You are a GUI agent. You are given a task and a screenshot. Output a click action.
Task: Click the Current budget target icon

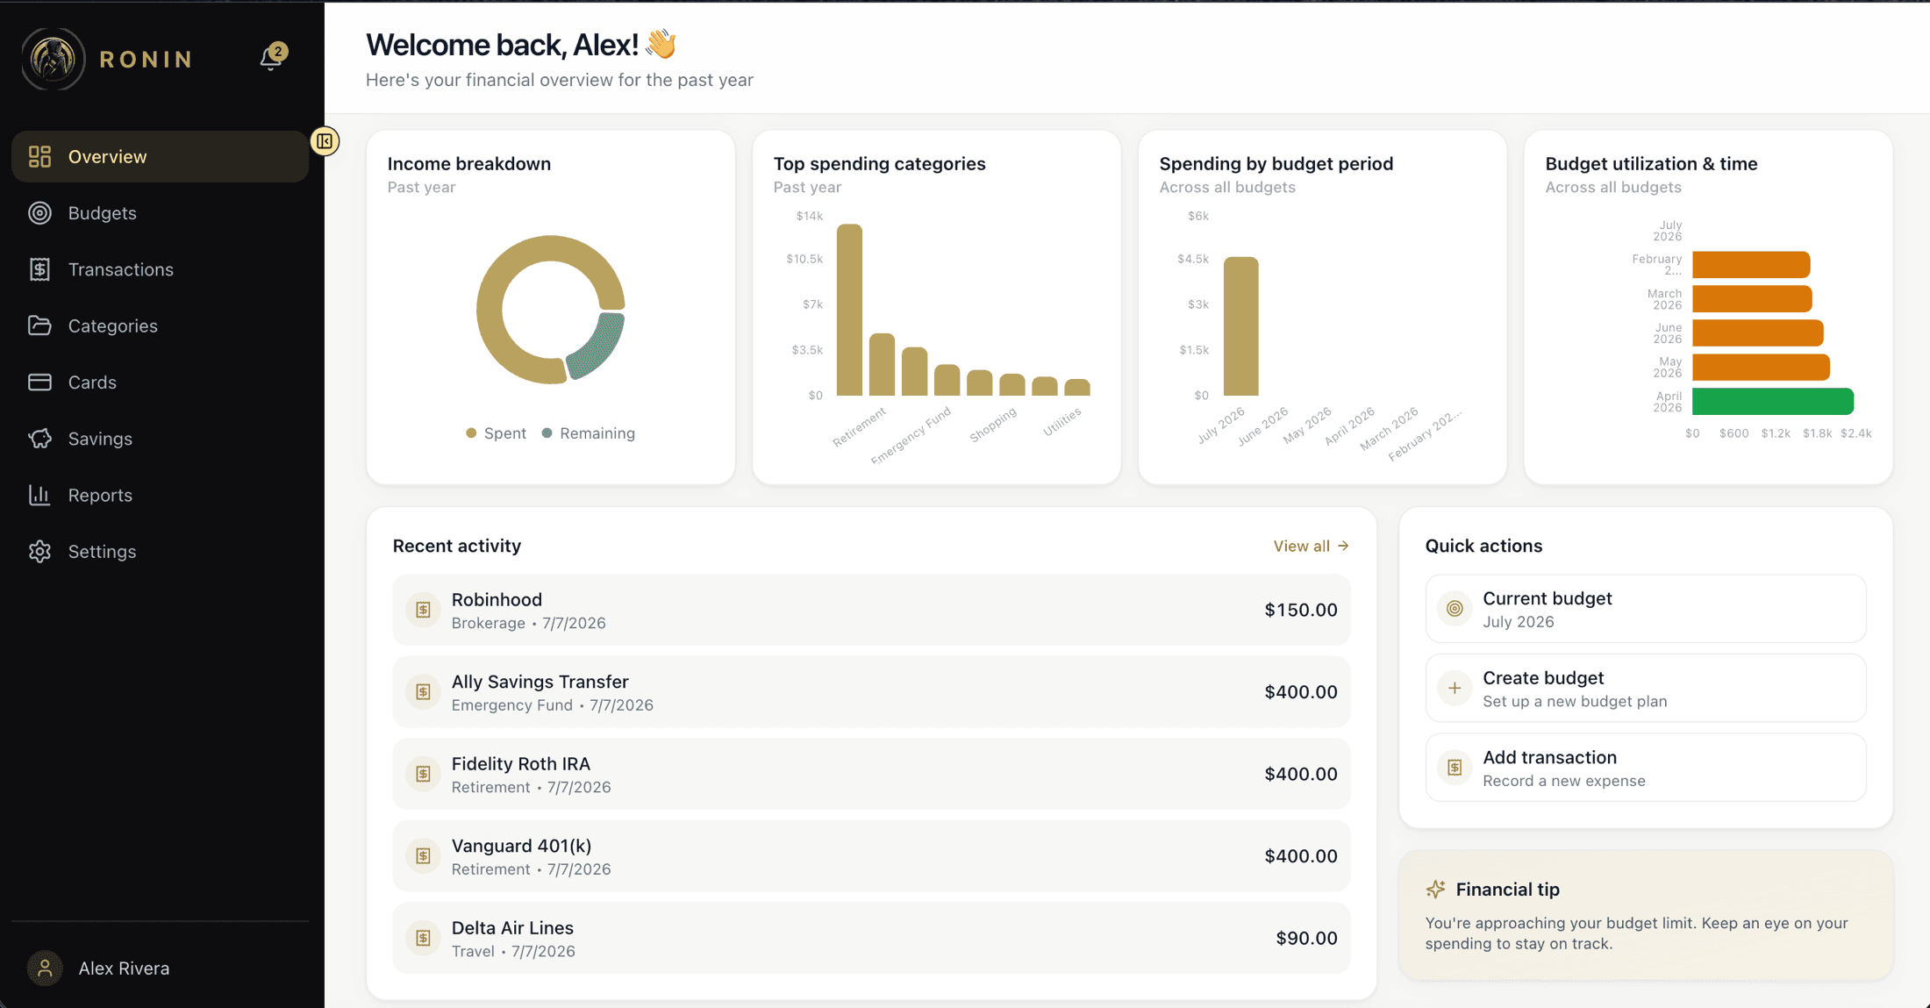[x=1455, y=609]
